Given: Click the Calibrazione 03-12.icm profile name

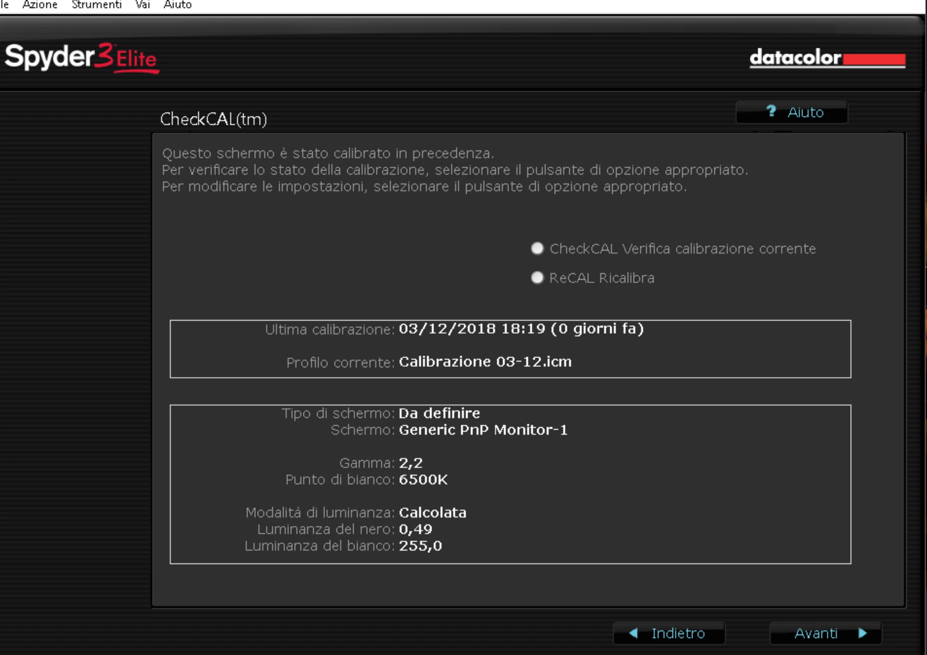Looking at the screenshot, I should tap(485, 362).
